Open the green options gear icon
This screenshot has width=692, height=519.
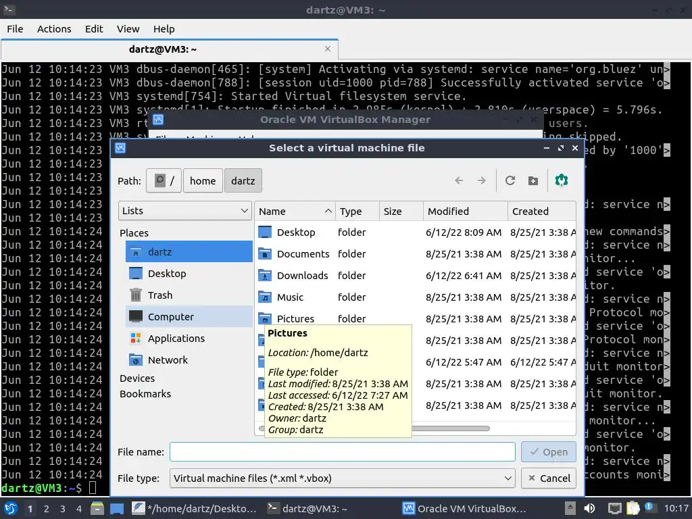tap(562, 180)
